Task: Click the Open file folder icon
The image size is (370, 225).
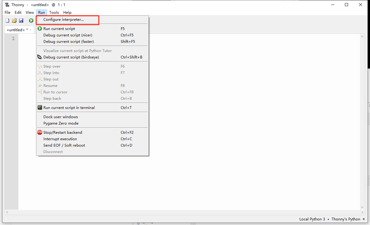Action: coord(14,21)
